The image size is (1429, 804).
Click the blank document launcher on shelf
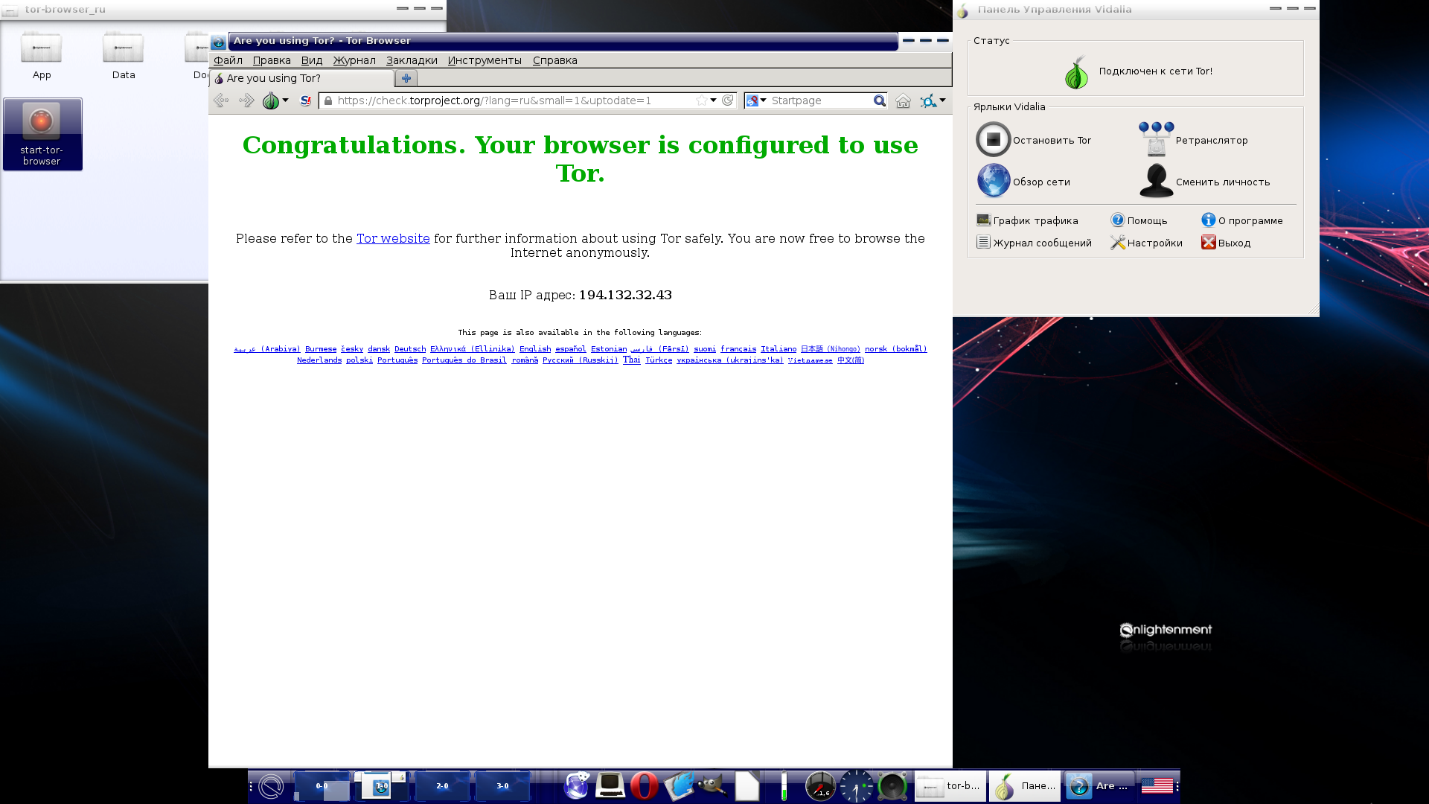747,786
